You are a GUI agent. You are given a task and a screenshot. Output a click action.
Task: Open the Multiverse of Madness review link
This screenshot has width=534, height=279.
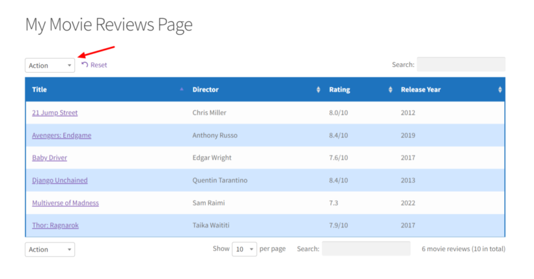[x=65, y=203]
